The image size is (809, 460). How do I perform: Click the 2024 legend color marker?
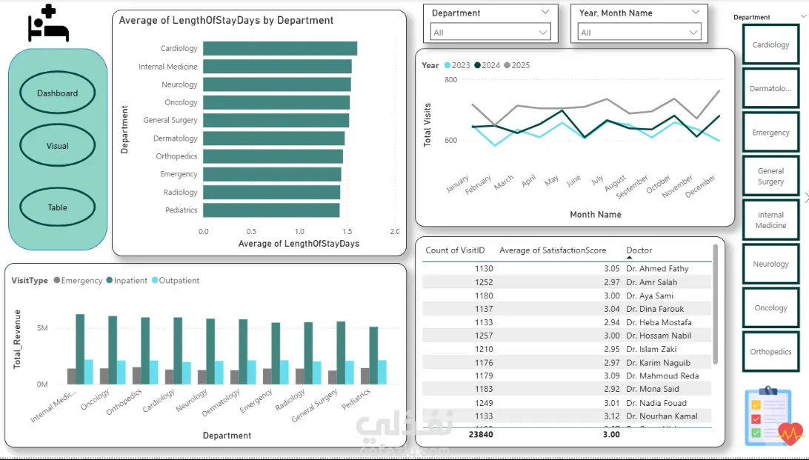tap(477, 65)
